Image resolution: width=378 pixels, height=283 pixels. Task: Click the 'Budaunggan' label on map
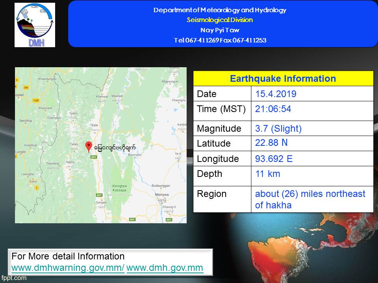click(x=161, y=186)
